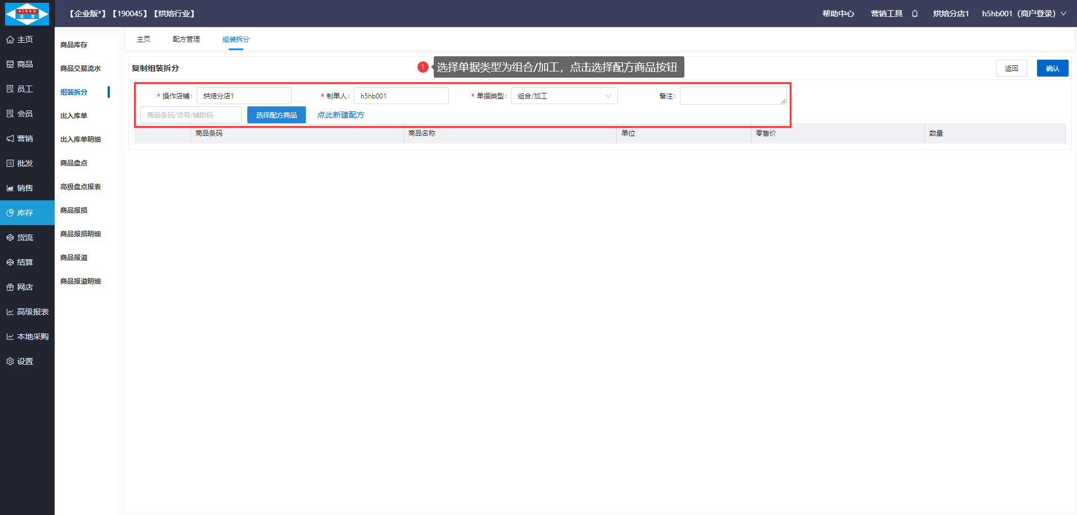Switch to the 主页 tab
Viewport: 1077px width, 515px height.
(x=144, y=39)
